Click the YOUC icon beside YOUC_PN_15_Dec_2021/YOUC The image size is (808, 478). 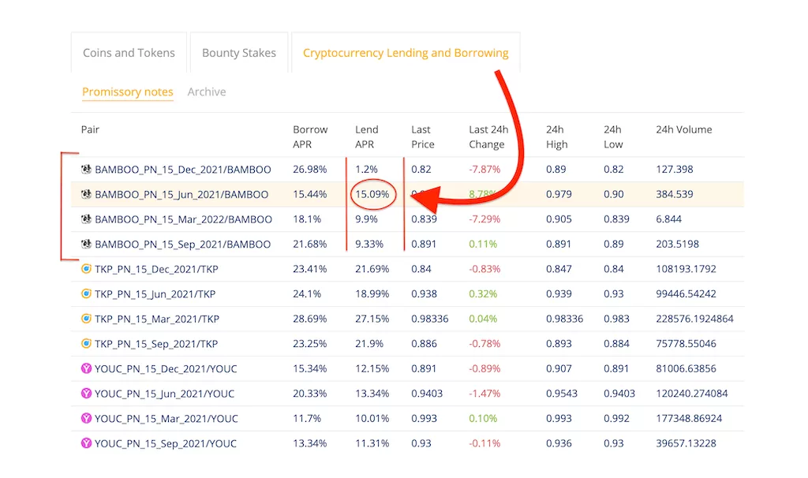point(86,368)
